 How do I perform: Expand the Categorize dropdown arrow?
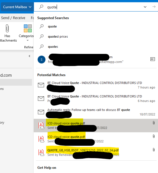(28, 40)
